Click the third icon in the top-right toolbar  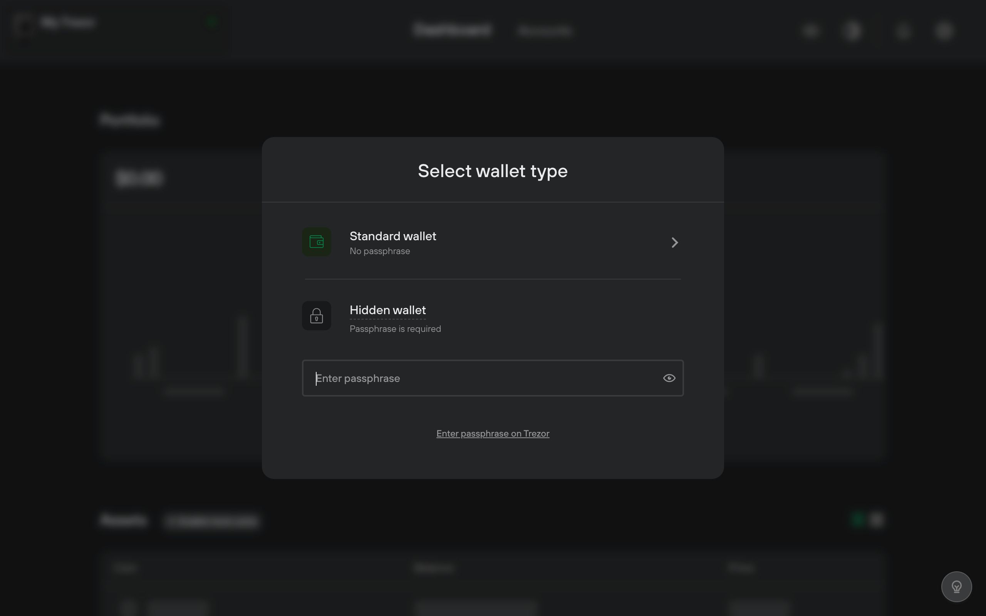coord(902,30)
